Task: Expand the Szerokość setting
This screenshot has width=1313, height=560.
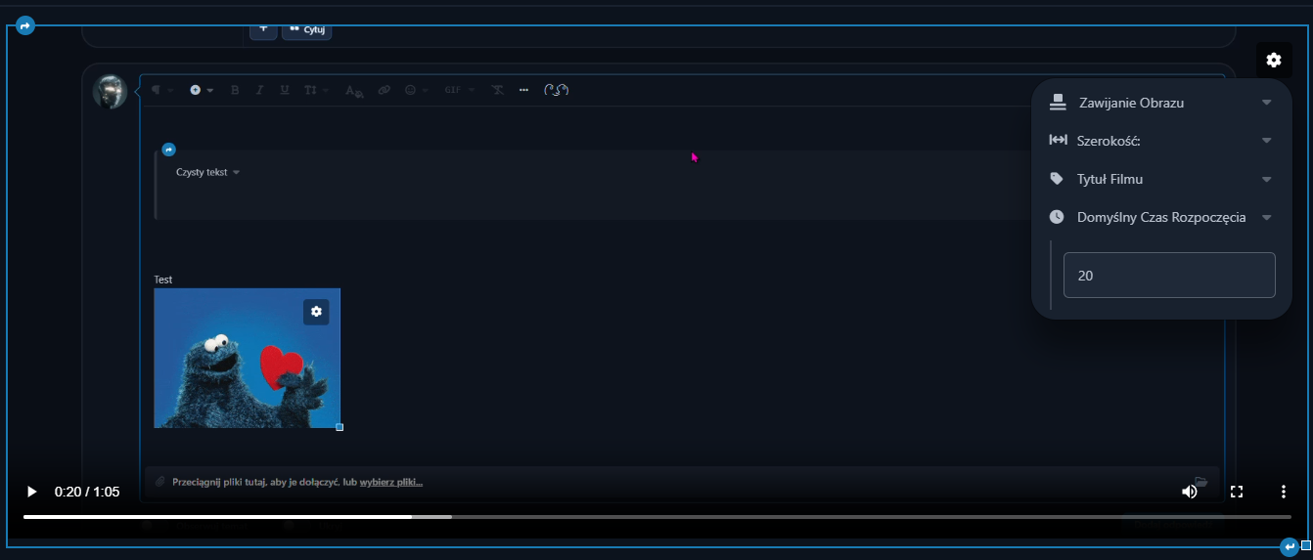Action: coord(1160,141)
